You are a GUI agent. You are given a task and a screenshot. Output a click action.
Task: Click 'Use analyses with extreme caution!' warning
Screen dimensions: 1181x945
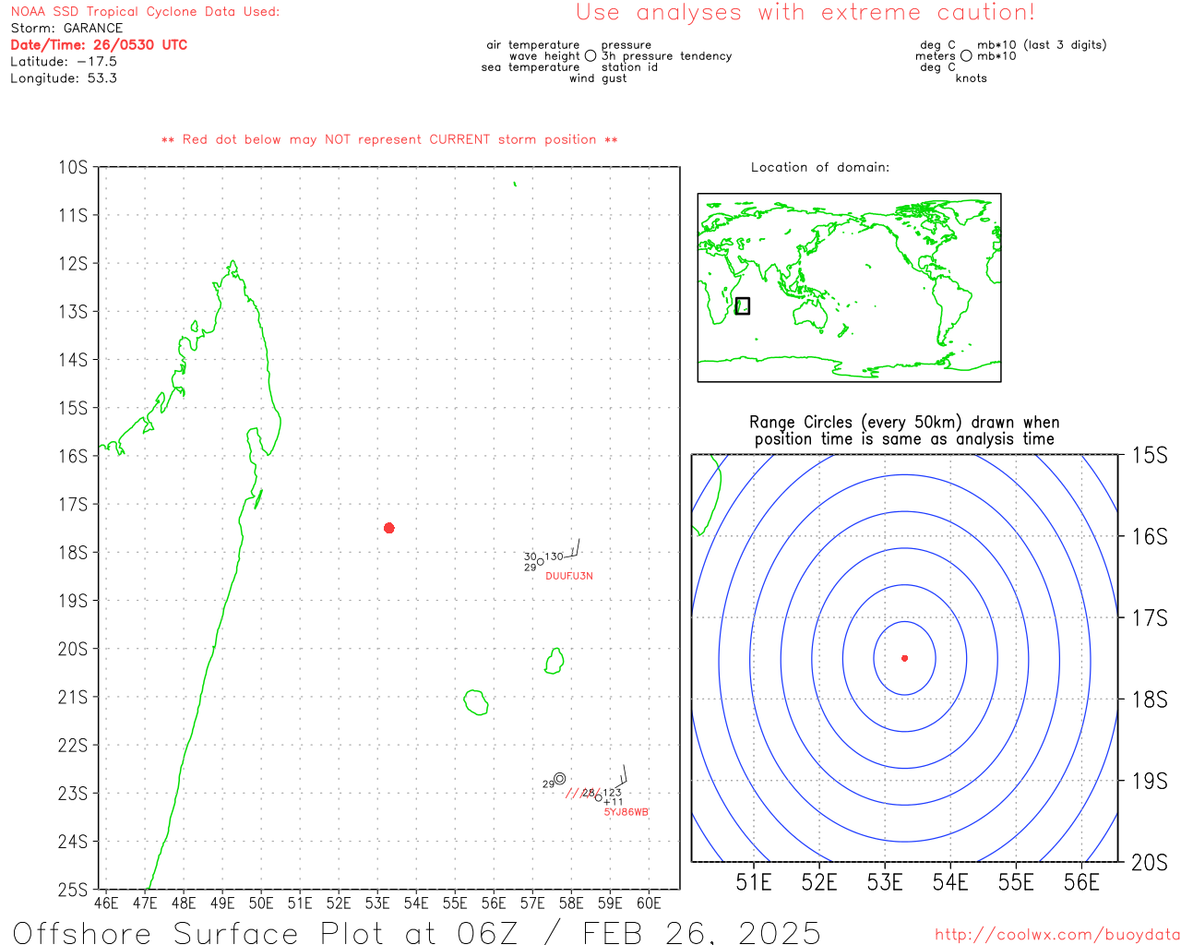(x=805, y=13)
